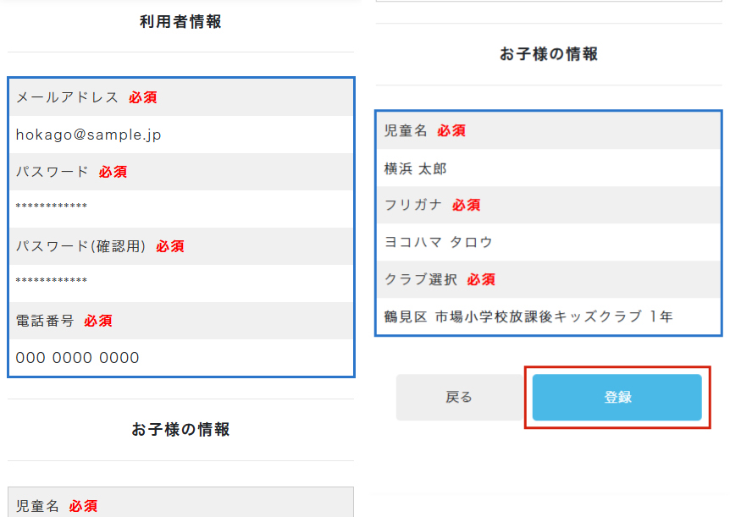Click the メールアドレス label row
Screen dimensions: 730x517
[181, 97]
